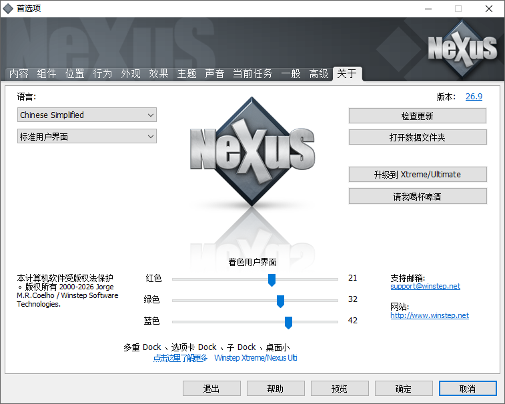Click the 绿色 slider handle

281,301
